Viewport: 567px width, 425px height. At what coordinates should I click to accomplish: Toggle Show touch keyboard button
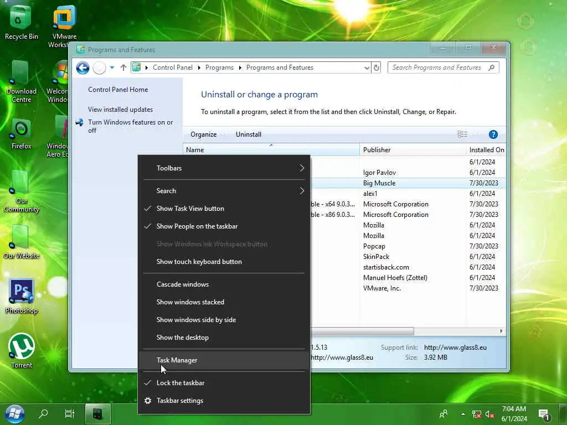click(224, 262)
